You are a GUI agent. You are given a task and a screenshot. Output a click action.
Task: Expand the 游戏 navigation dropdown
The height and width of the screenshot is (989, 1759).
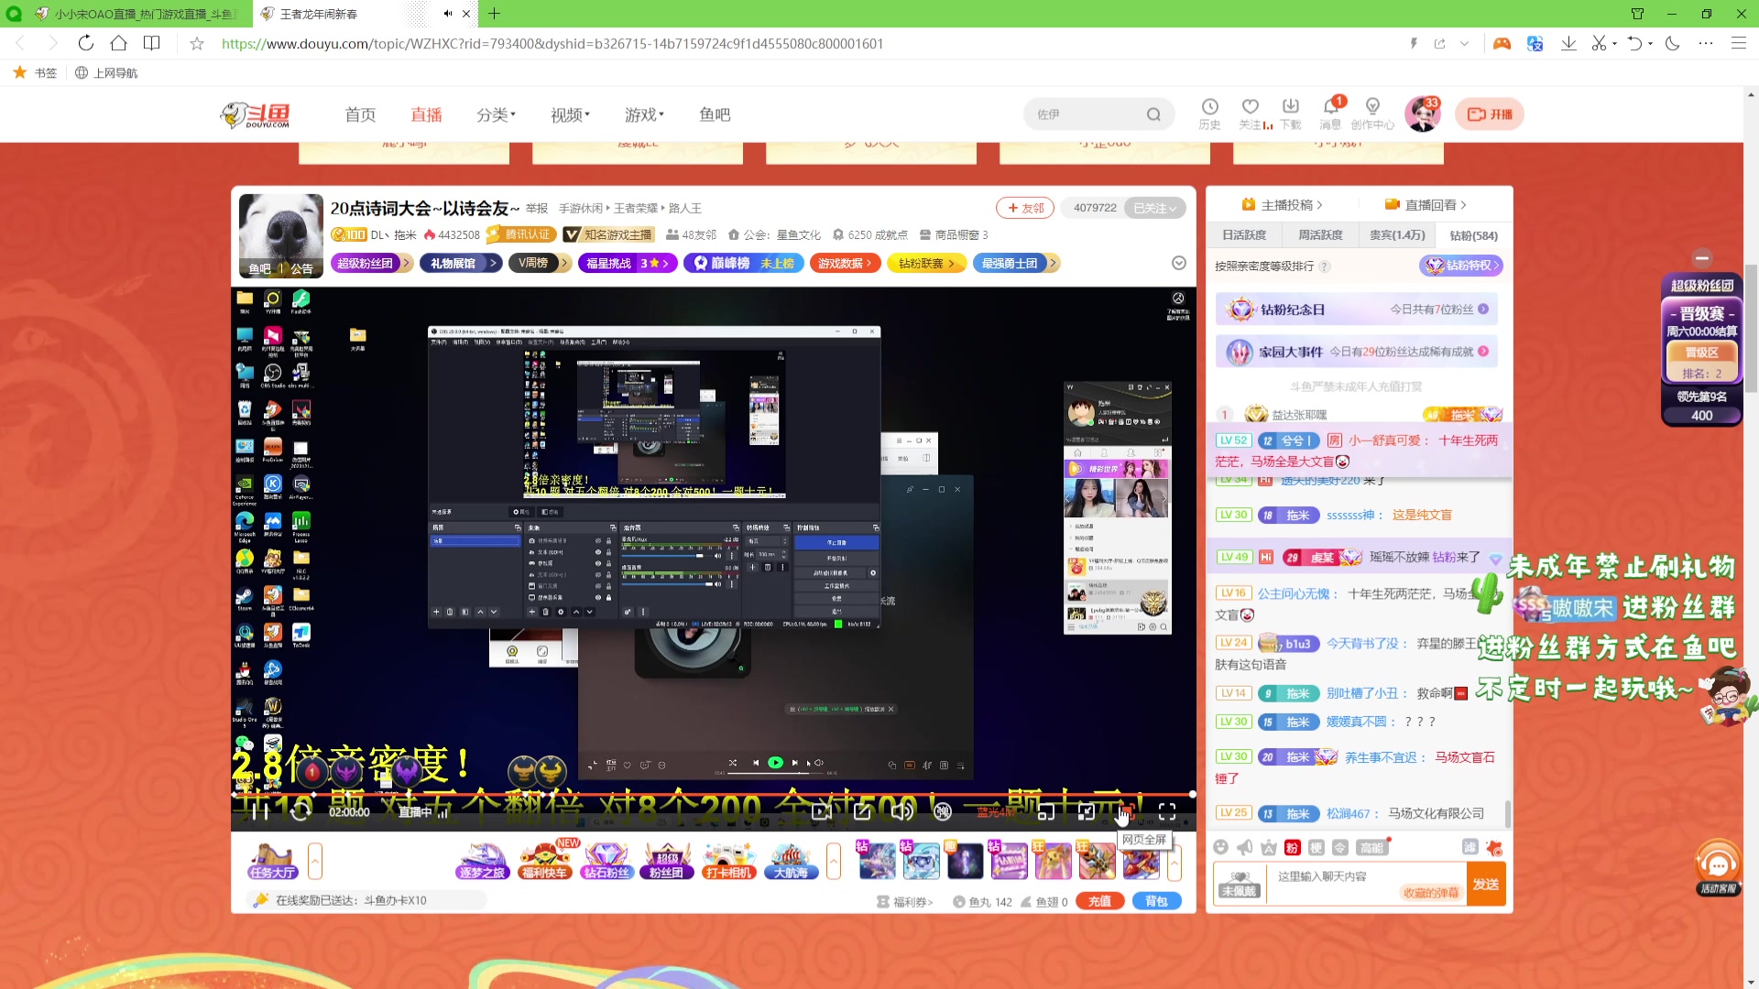pyautogui.click(x=644, y=114)
